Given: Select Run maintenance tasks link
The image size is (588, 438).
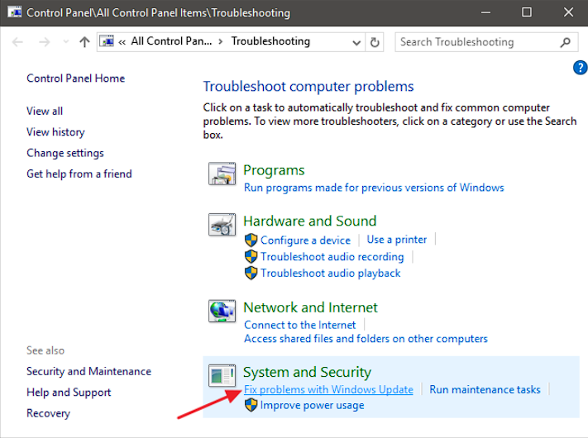Looking at the screenshot, I should (x=485, y=389).
